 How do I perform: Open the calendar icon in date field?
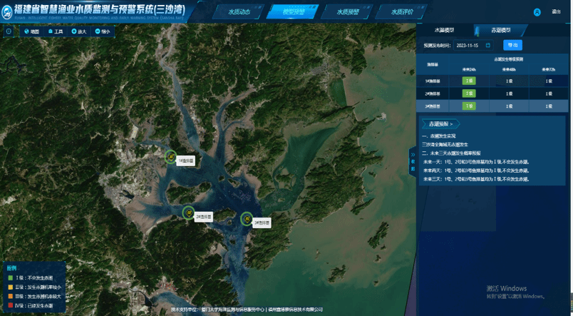click(488, 45)
